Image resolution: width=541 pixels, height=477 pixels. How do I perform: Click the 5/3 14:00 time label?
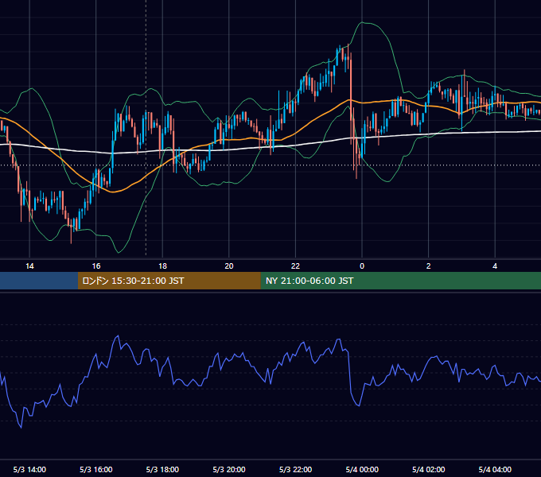point(29,469)
